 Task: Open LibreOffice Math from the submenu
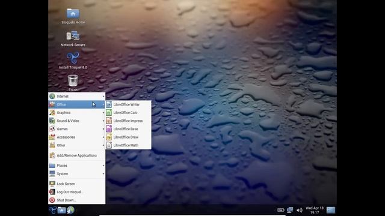(128, 145)
